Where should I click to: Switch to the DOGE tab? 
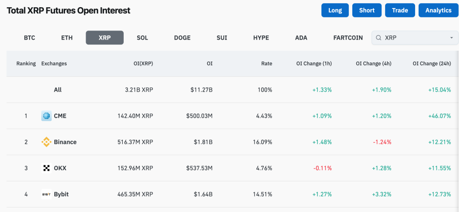tap(182, 38)
